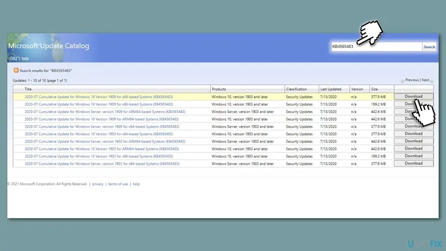Open Windows Server 1903 x64 update title
446x251 pixels.
tap(102, 164)
